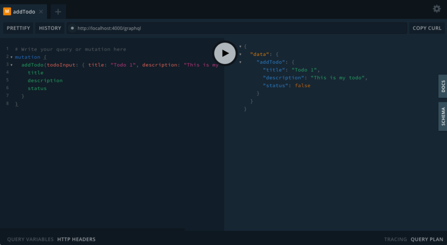447x245 pixels.
Task: Open the Query Plan panel
Action: point(427,239)
